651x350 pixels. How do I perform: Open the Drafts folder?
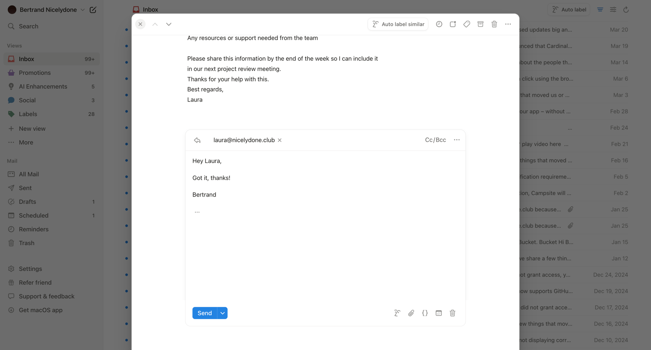(52, 202)
